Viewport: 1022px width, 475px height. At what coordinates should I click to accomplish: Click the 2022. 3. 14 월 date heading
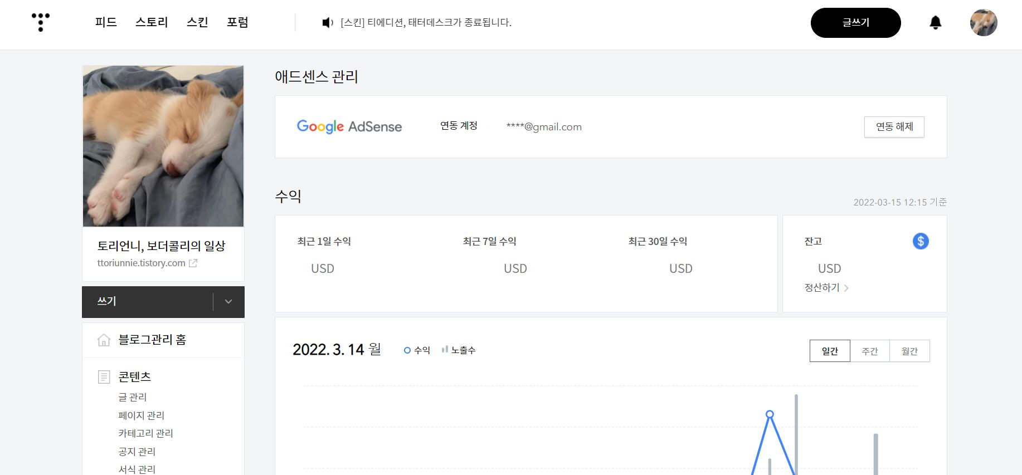337,350
